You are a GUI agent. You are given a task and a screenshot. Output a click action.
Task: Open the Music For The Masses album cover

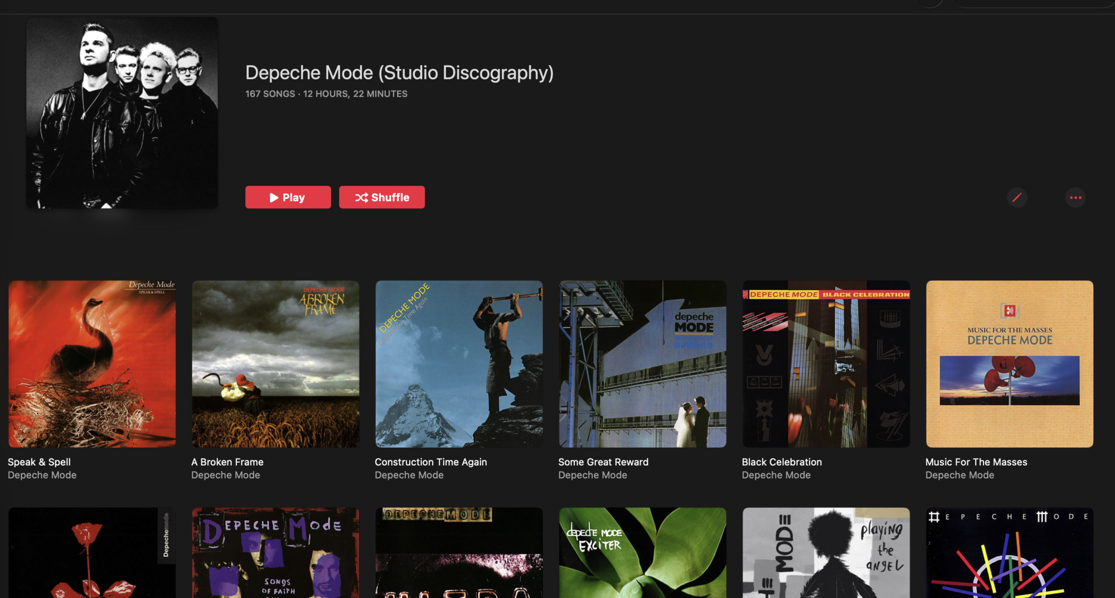pyautogui.click(x=1009, y=364)
